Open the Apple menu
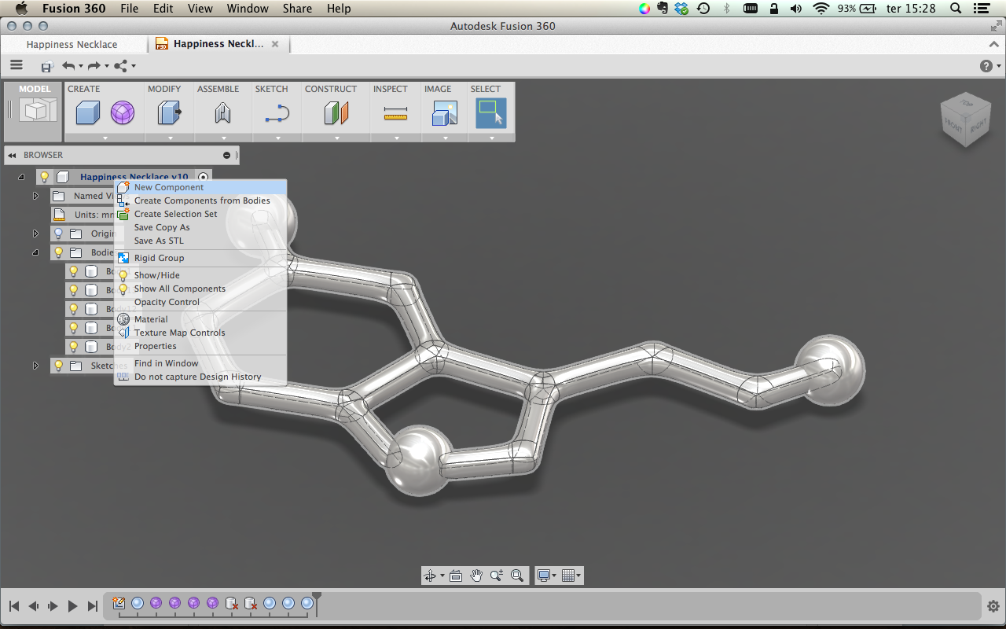1006x629 pixels. click(x=21, y=9)
